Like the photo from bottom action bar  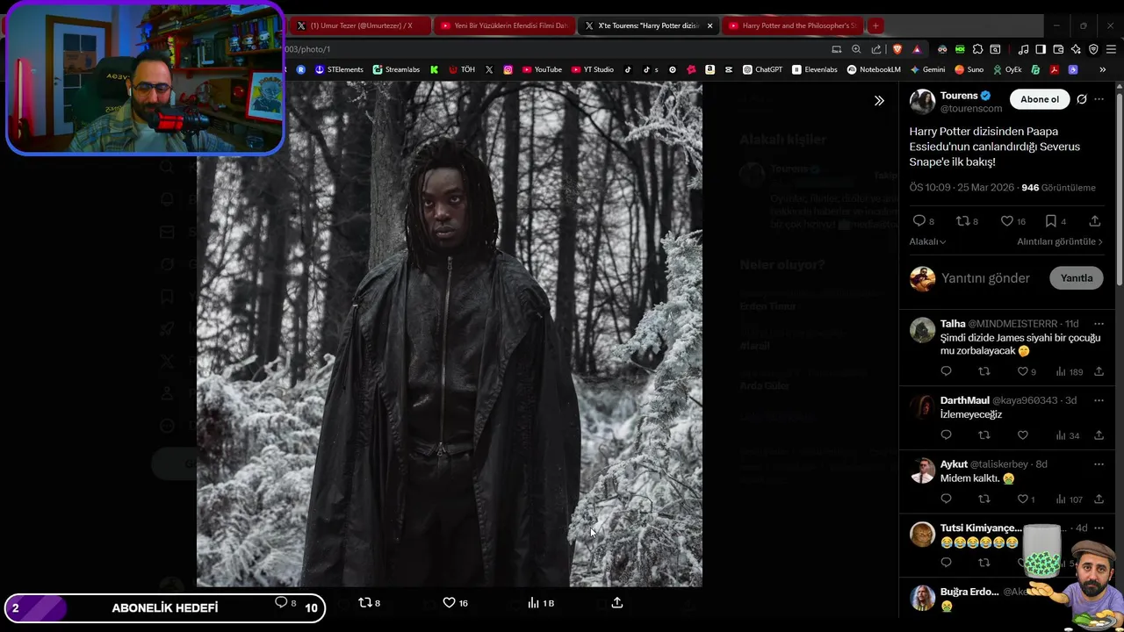(x=455, y=603)
